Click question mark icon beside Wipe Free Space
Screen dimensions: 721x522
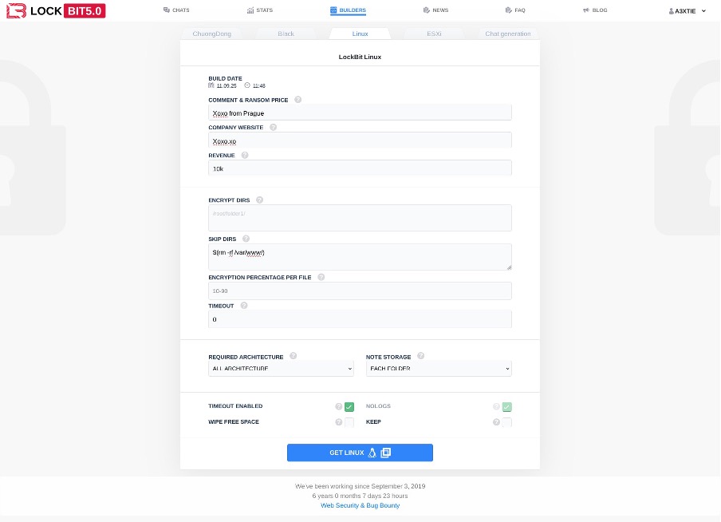click(x=338, y=422)
